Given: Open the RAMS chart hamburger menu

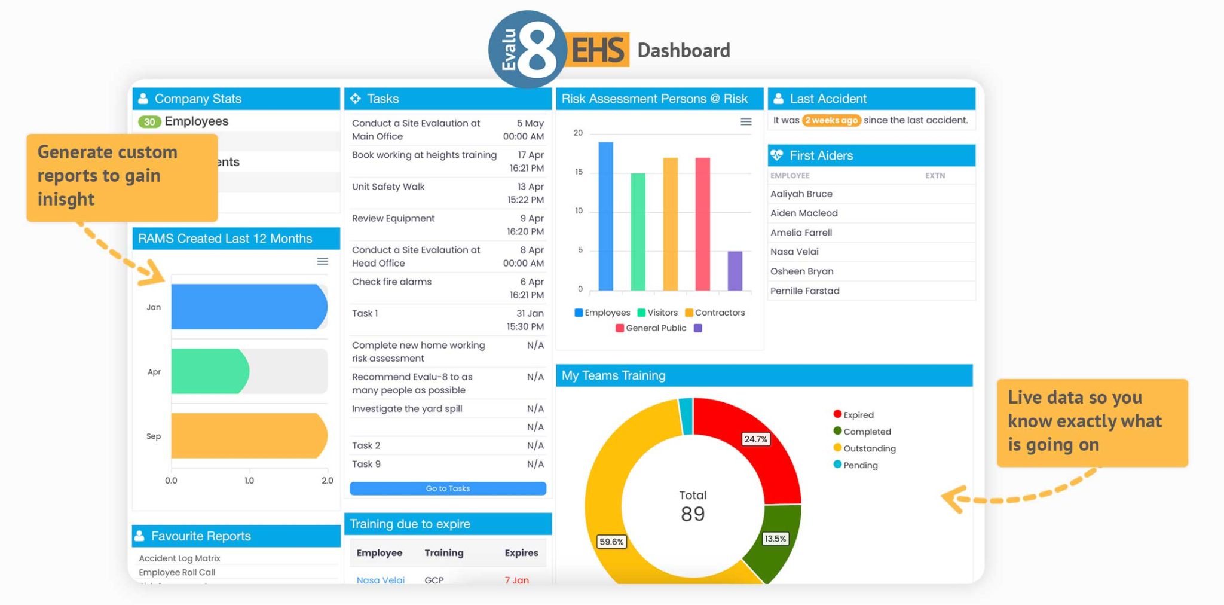Looking at the screenshot, I should tap(322, 261).
